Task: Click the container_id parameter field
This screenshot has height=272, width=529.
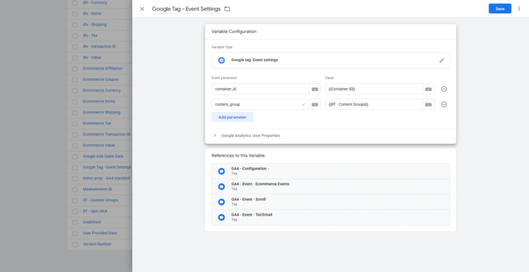Action: pos(260,89)
